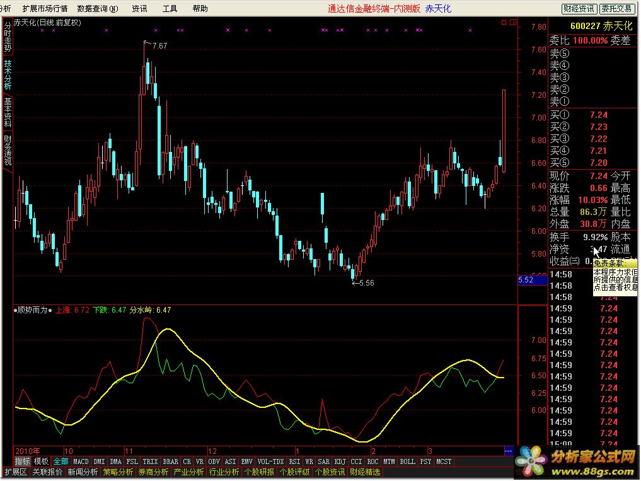Switch indicator to VOL-TDX

pyautogui.click(x=270, y=461)
